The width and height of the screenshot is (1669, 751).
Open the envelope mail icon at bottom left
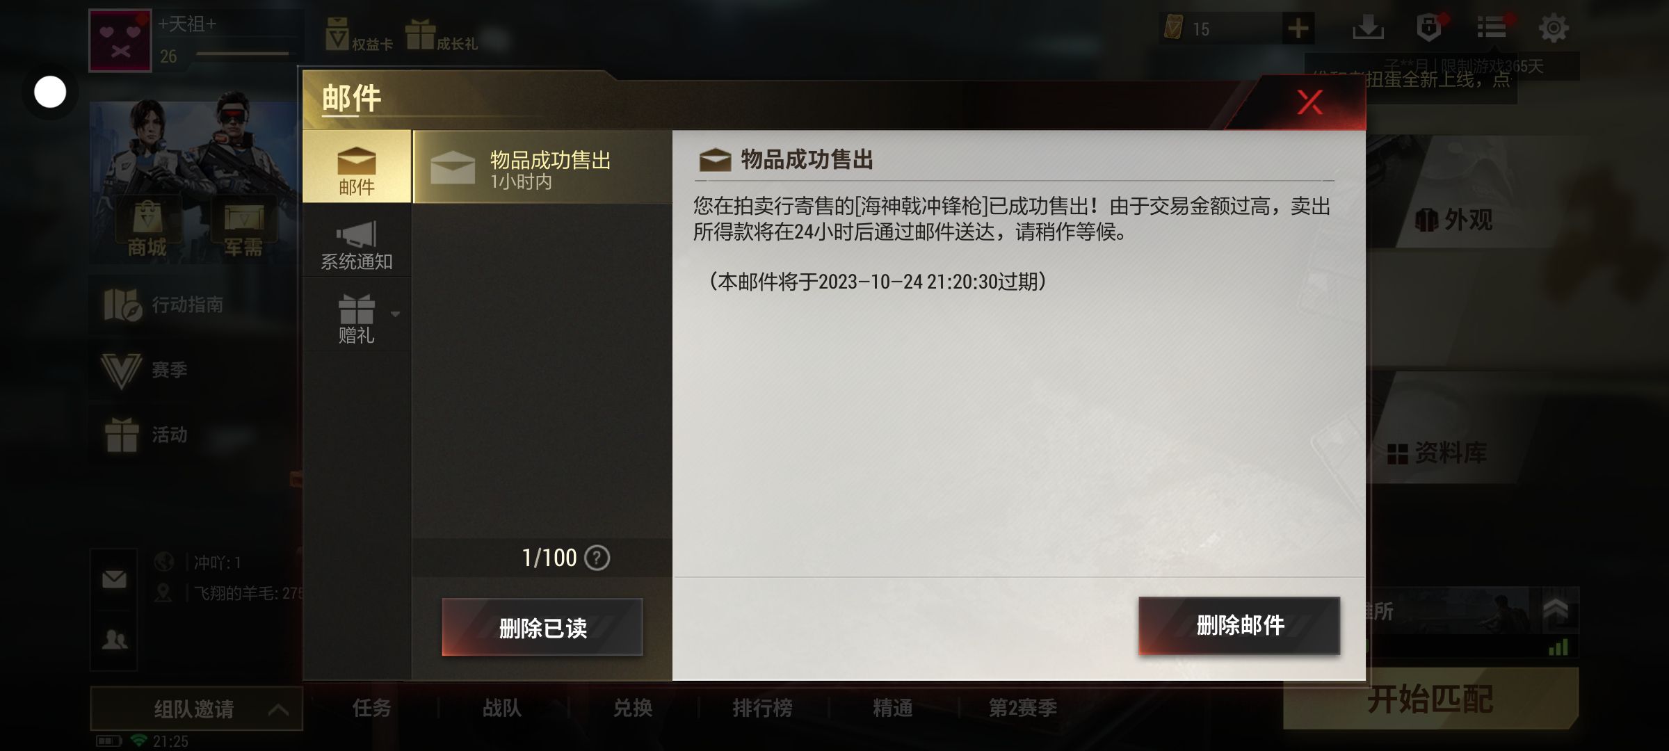coord(114,579)
